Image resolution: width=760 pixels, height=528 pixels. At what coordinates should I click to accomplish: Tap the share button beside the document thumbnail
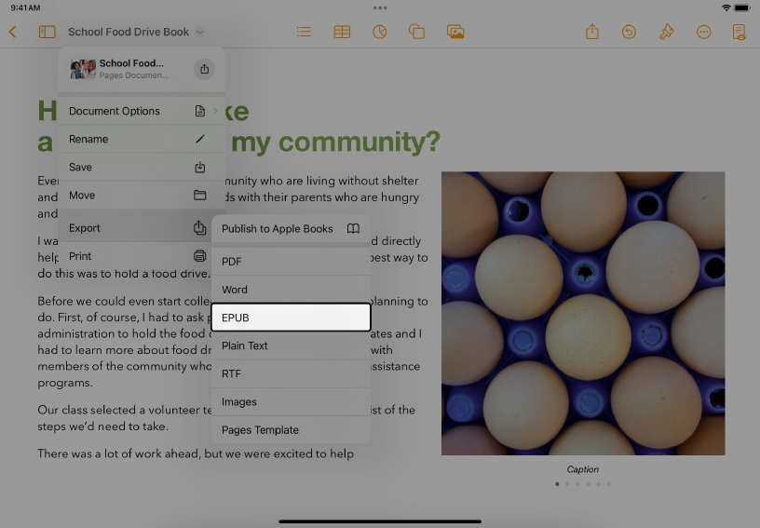[205, 69]
